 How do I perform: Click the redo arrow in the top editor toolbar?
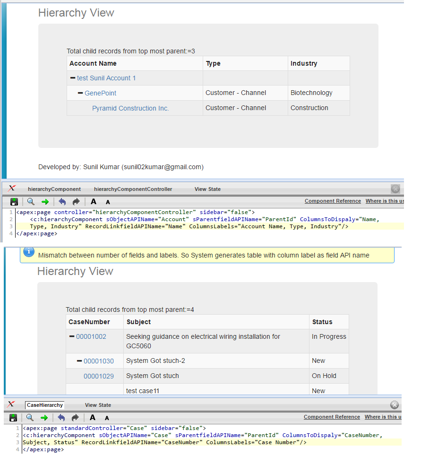[76, 201]
